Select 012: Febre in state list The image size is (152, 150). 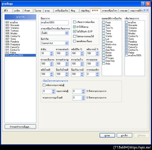[x=20, y=53]
